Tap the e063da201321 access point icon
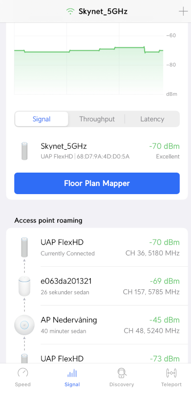The width and height of the screenshot is (191, 394). [24, 286]
